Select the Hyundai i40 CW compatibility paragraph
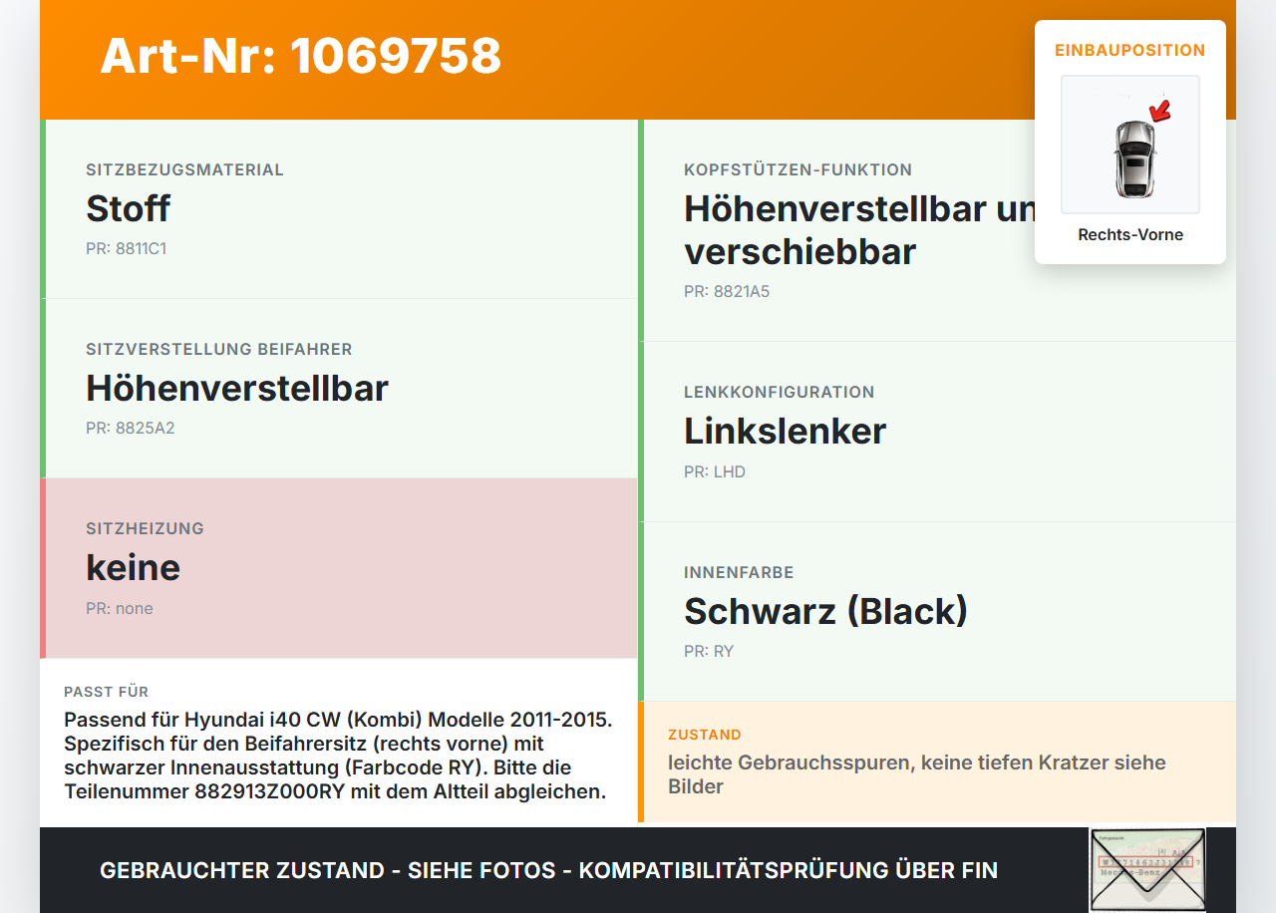The width and height of the screenshot is (1276, 913). coord(338,756)
